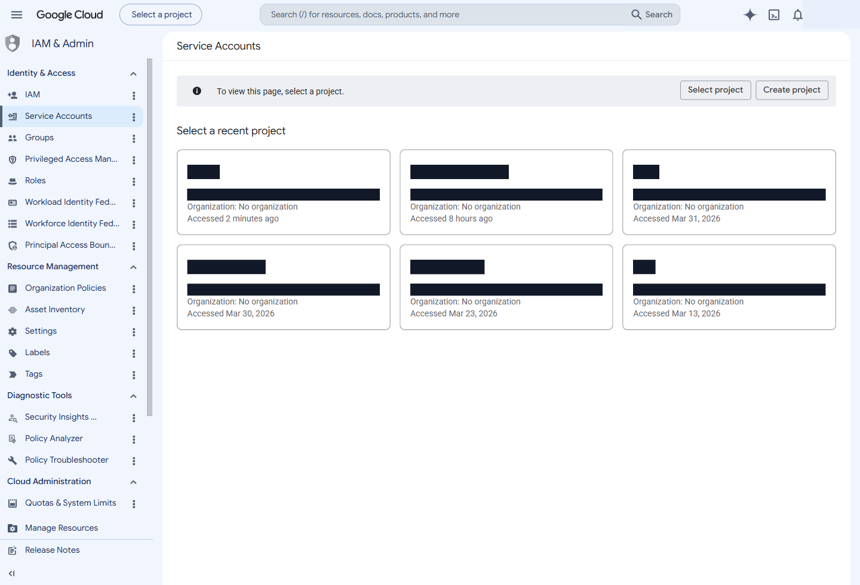The image size is (860, 585).
Task: Activate Cloud Shell terminal icon
Action: (x=774, y=15)
